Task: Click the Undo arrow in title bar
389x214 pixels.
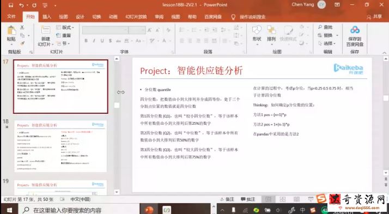Action: pos(21,5)
